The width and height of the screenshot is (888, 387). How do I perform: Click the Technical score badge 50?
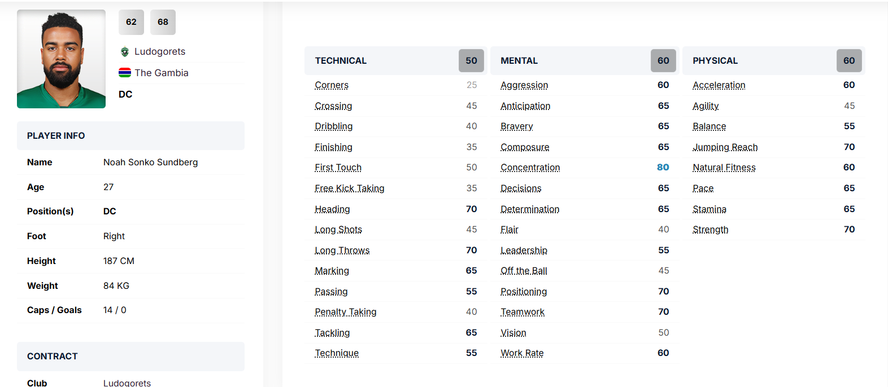[471, 60]
